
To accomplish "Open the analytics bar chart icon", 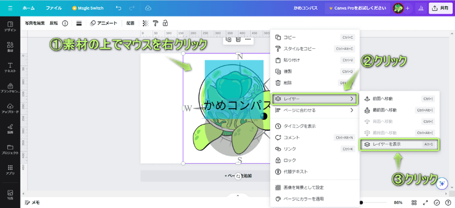I will tap(421, 8).
